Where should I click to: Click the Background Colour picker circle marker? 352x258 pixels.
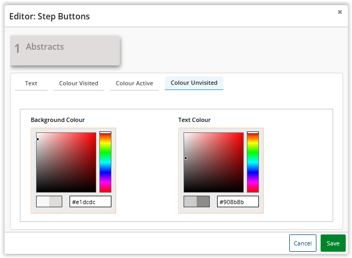[38, 139]
